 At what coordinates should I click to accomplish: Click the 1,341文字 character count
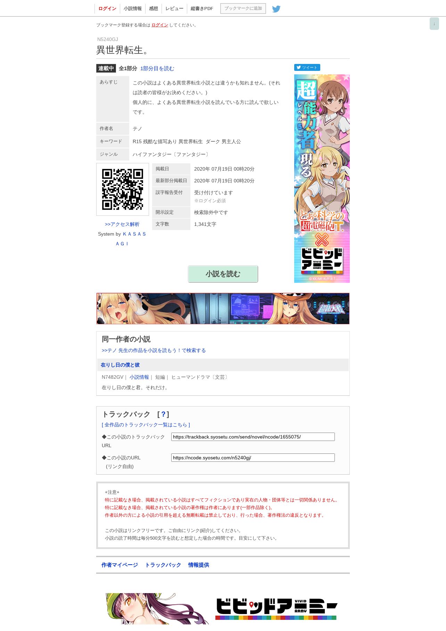(205, 224)
